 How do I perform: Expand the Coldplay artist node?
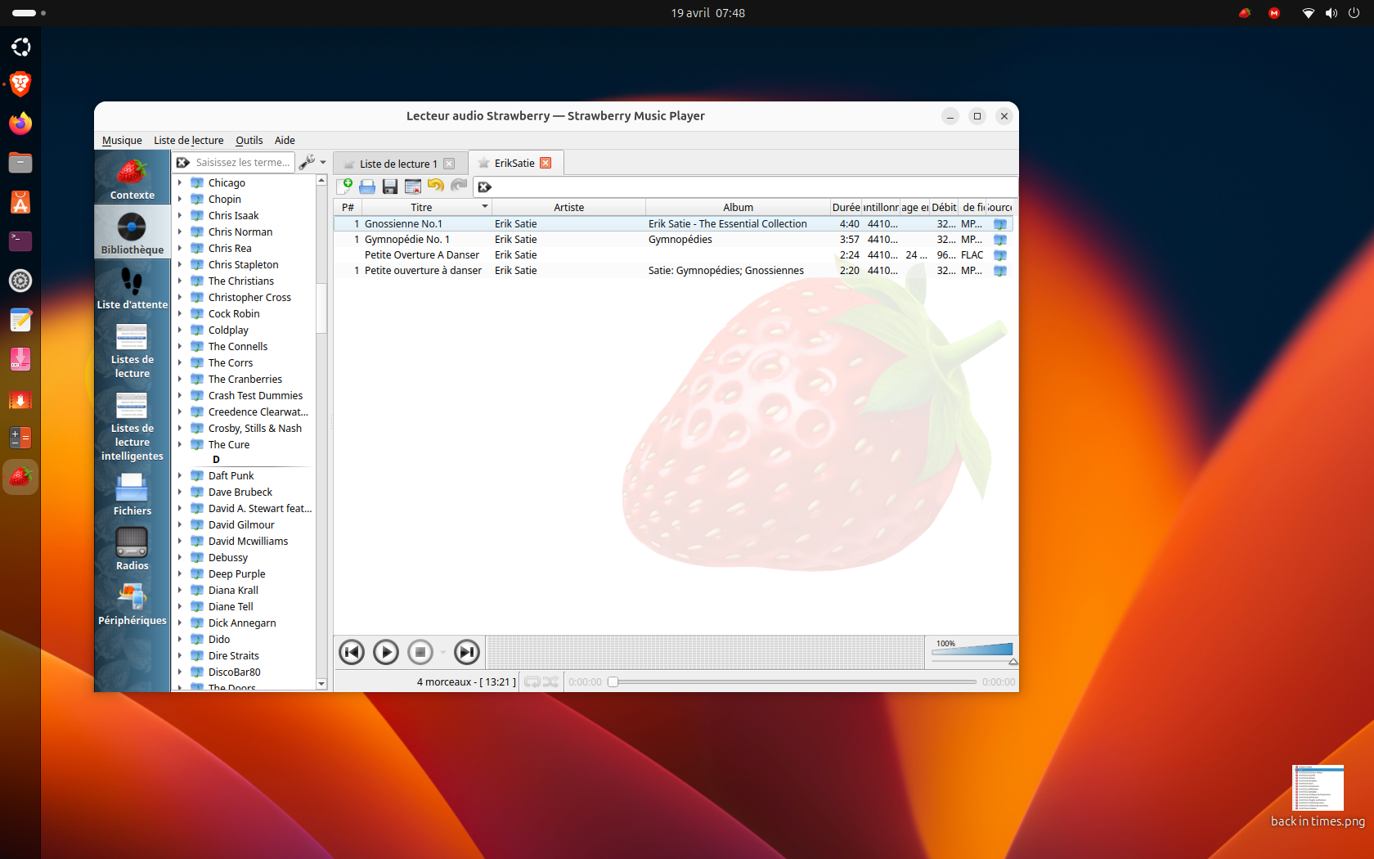180,330
